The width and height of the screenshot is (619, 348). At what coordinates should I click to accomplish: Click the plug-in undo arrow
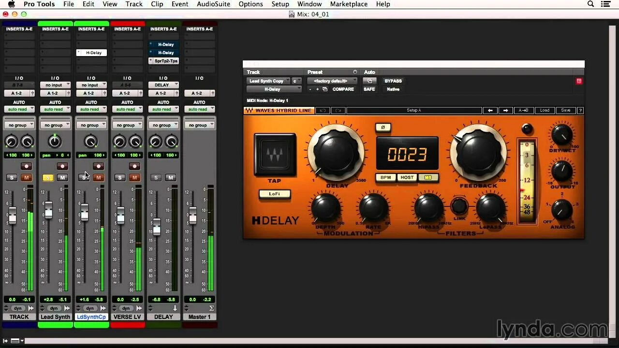323,110
